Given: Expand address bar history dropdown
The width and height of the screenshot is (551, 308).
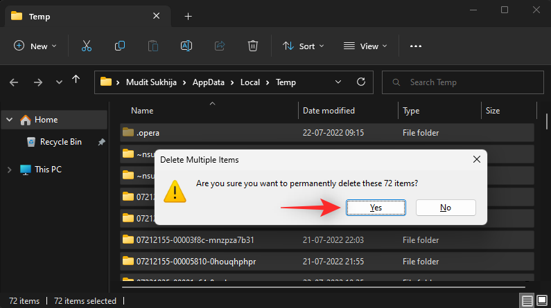Looking at the screenshot, I should click(338, 82).
